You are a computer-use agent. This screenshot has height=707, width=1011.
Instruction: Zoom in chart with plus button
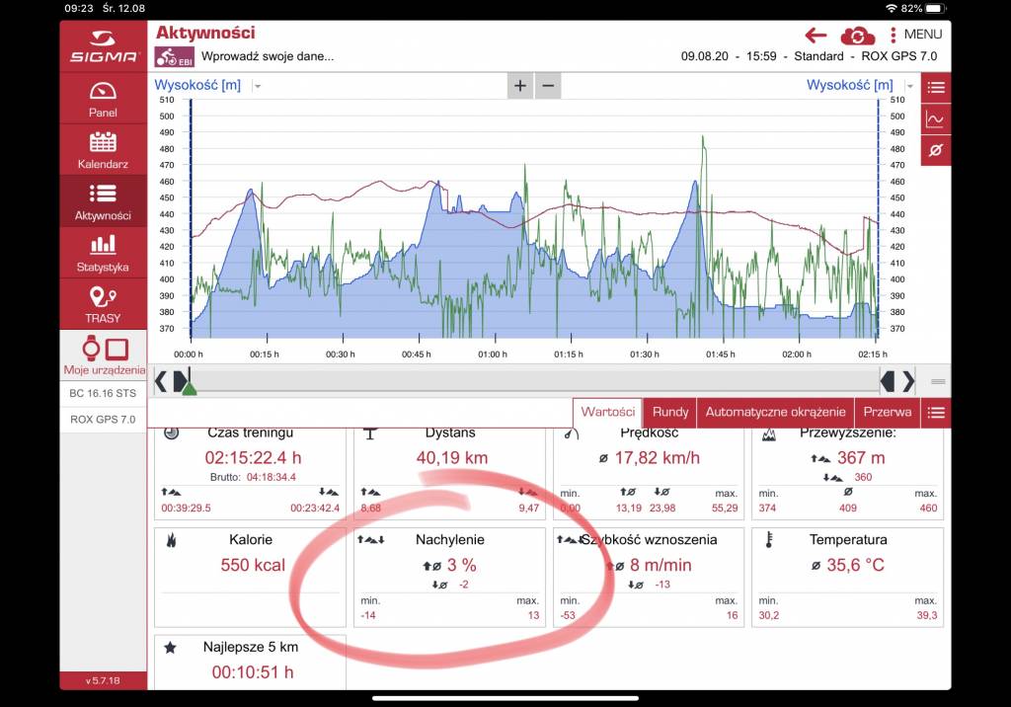pyautogui.click(x=520, y=86)
